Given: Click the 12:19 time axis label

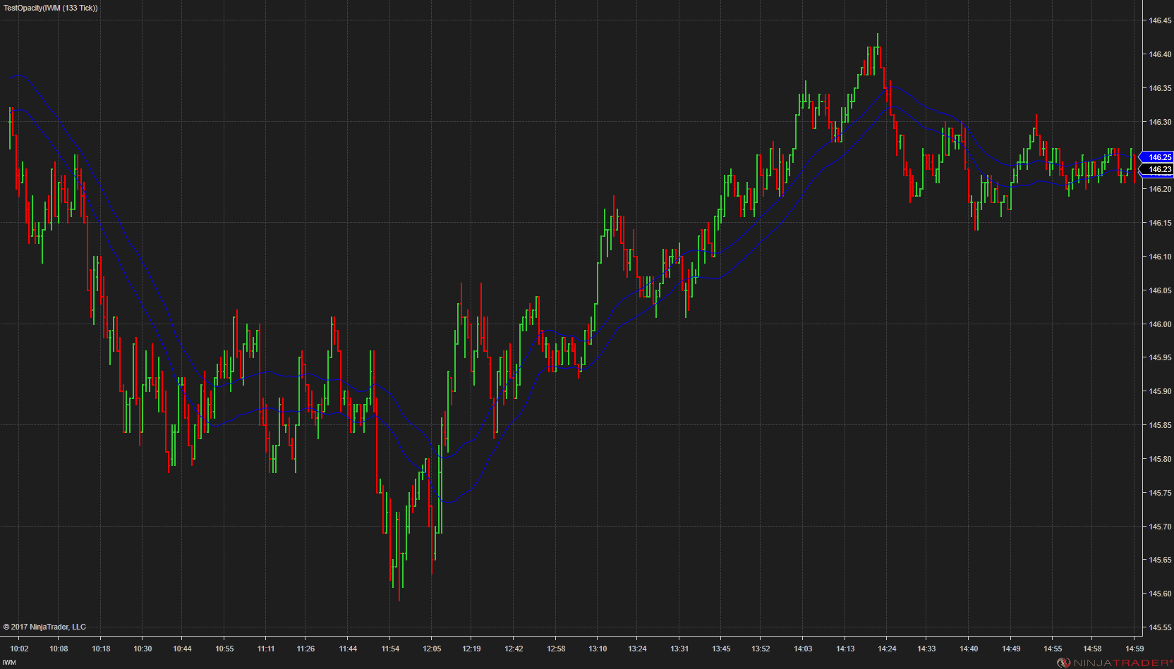Looking at the screenshot, I should [471, 649].
